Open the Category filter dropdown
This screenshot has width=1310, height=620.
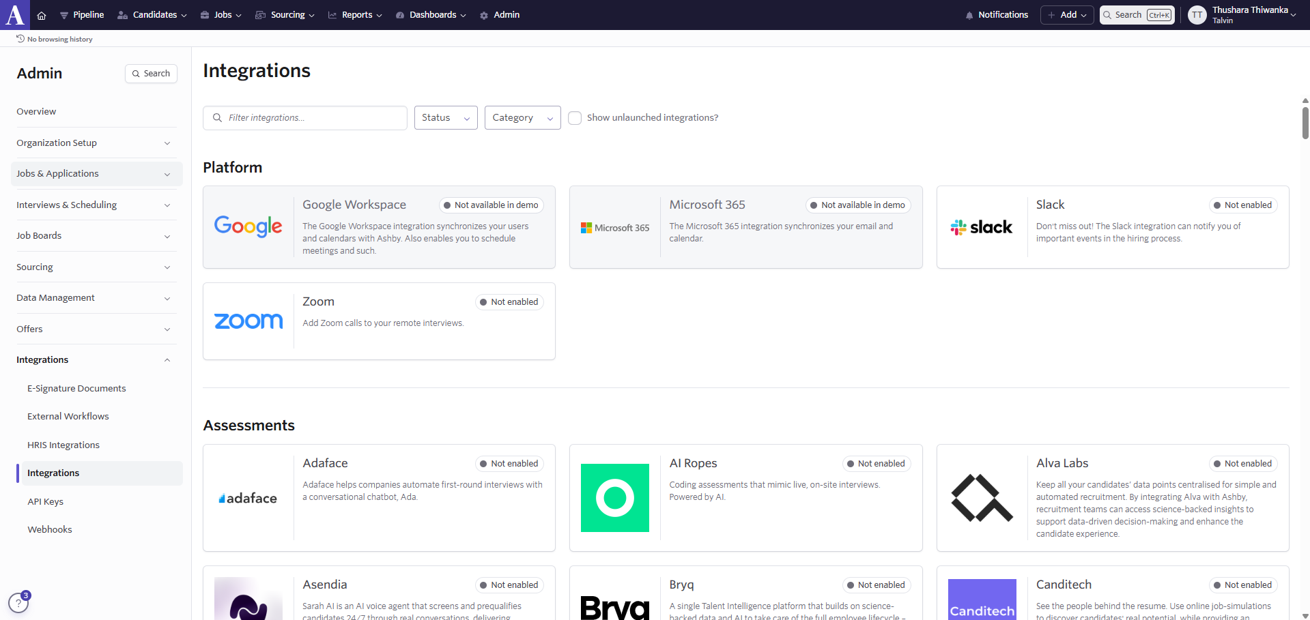523,118
